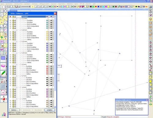
Task: Open the hatching pattern tool
Action: click(3, 86)
